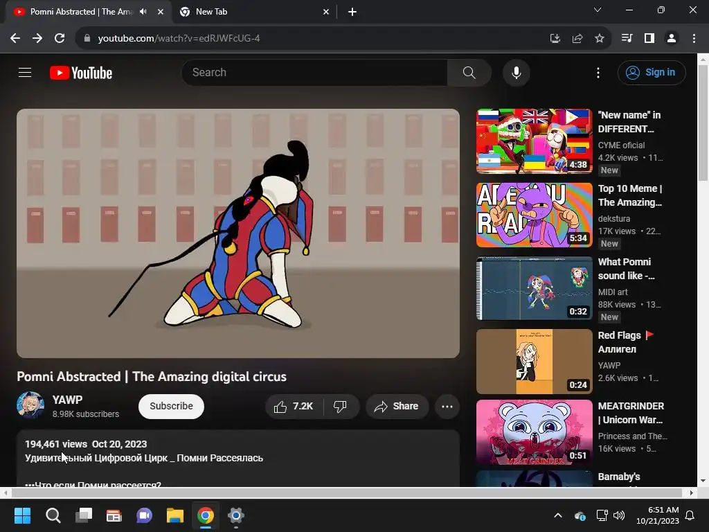Click the video player to pause

point(238,233)
